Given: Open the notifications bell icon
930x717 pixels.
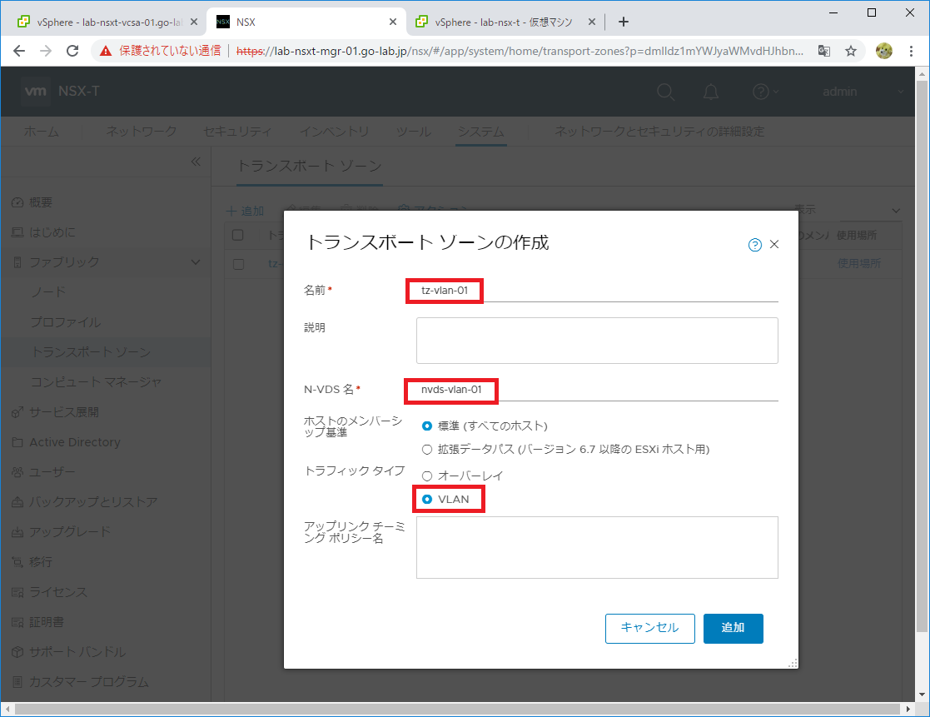Looking at the screenshot, I should (x=710, y=92).
